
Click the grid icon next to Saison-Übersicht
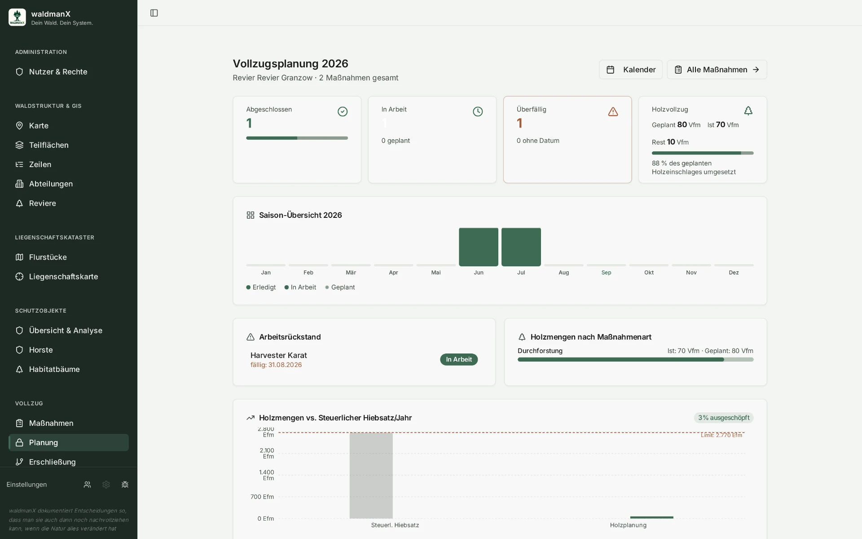click(251, 215)
